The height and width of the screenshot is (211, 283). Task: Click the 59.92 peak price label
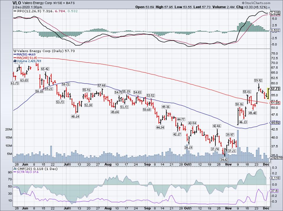coord(258,81)
